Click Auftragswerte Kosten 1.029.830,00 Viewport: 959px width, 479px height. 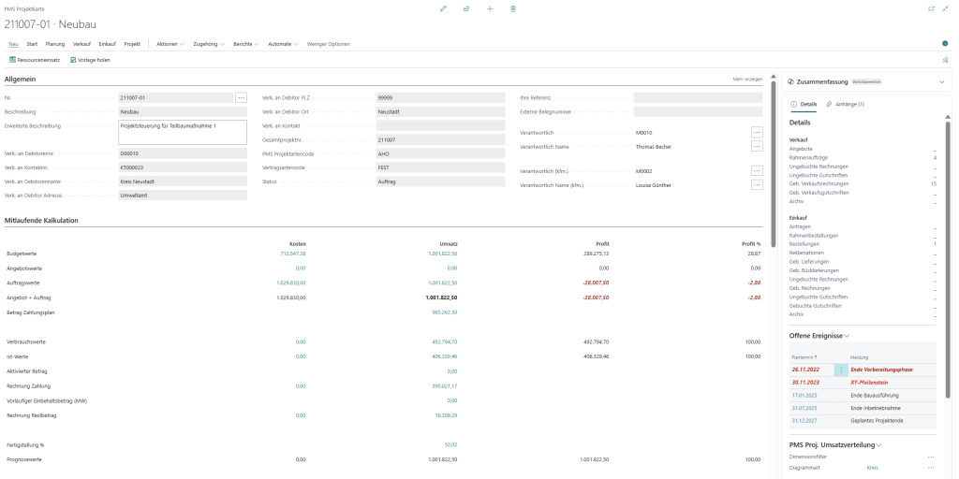tap(291, 283)
